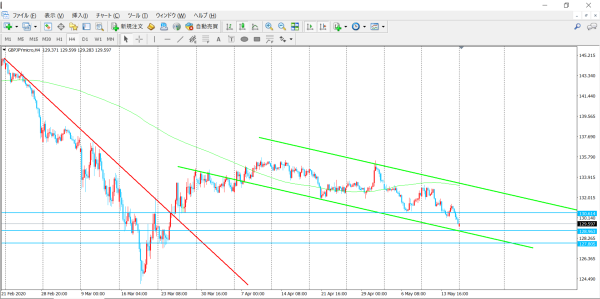Viewport: 600px width, 299px height.
Task: Select the crosshair tool
Action: (139, 39)
